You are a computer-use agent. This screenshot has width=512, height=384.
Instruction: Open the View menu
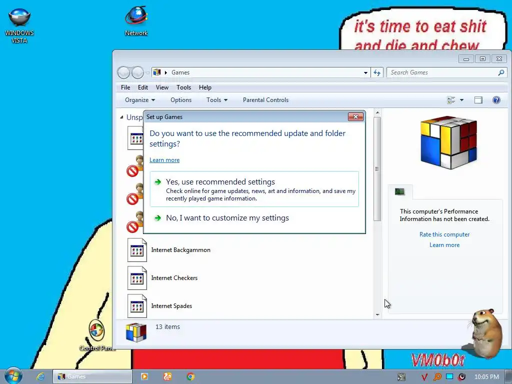coord(162,87)
